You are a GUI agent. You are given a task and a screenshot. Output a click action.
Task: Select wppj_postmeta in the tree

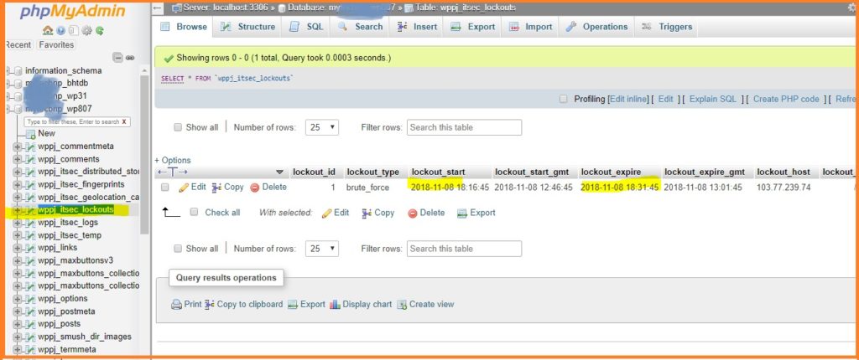66,311
